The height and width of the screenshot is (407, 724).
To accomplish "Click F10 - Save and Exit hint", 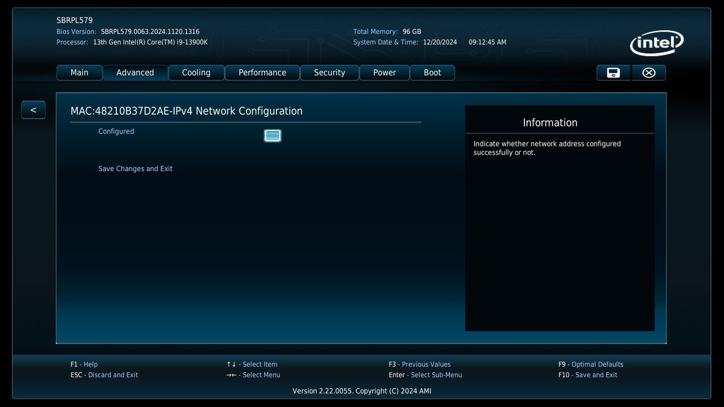I will coord(588,375).
